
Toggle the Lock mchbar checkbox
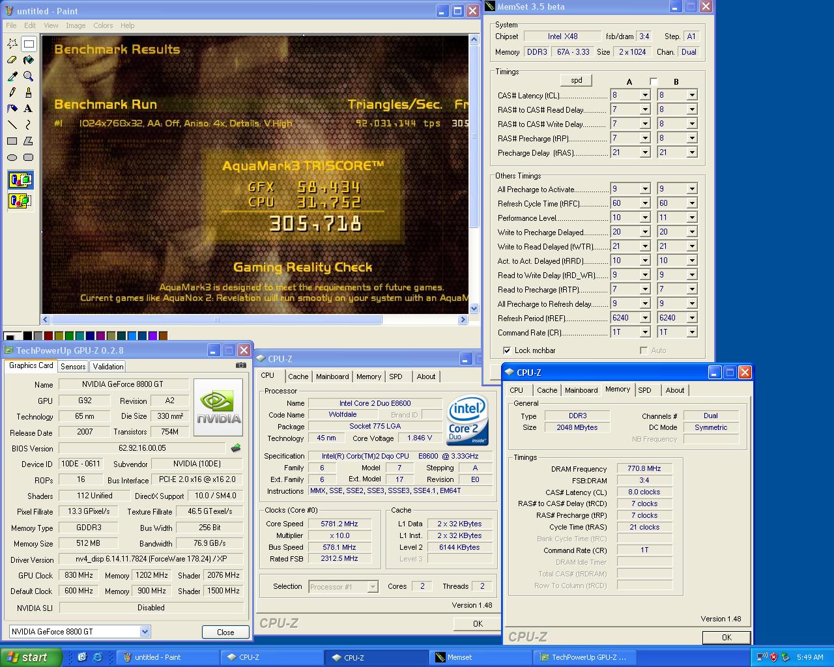[x=507, y=350]
